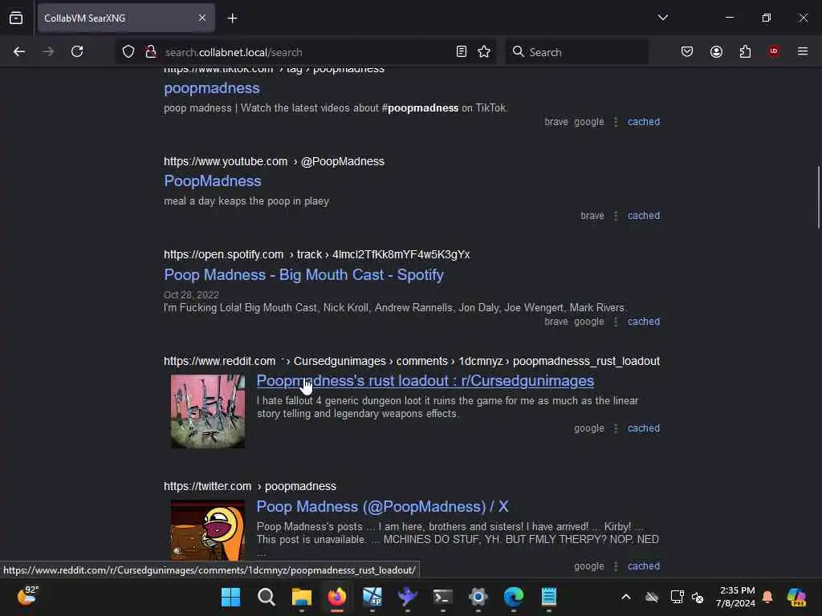Screen dimensions: 822x616
Task: Open the Terminal taskbar icon
Action: tap(443, 597)
